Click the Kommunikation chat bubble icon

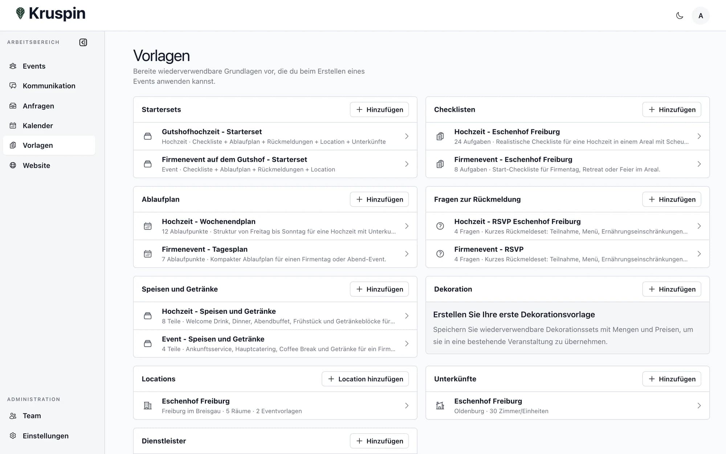(x=13, y=86)
